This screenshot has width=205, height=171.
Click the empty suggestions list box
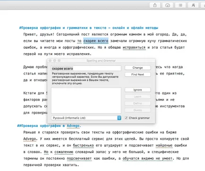86,100
